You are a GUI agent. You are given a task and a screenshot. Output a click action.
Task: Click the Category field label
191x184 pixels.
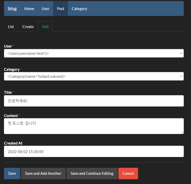click(x=12, y=69)
